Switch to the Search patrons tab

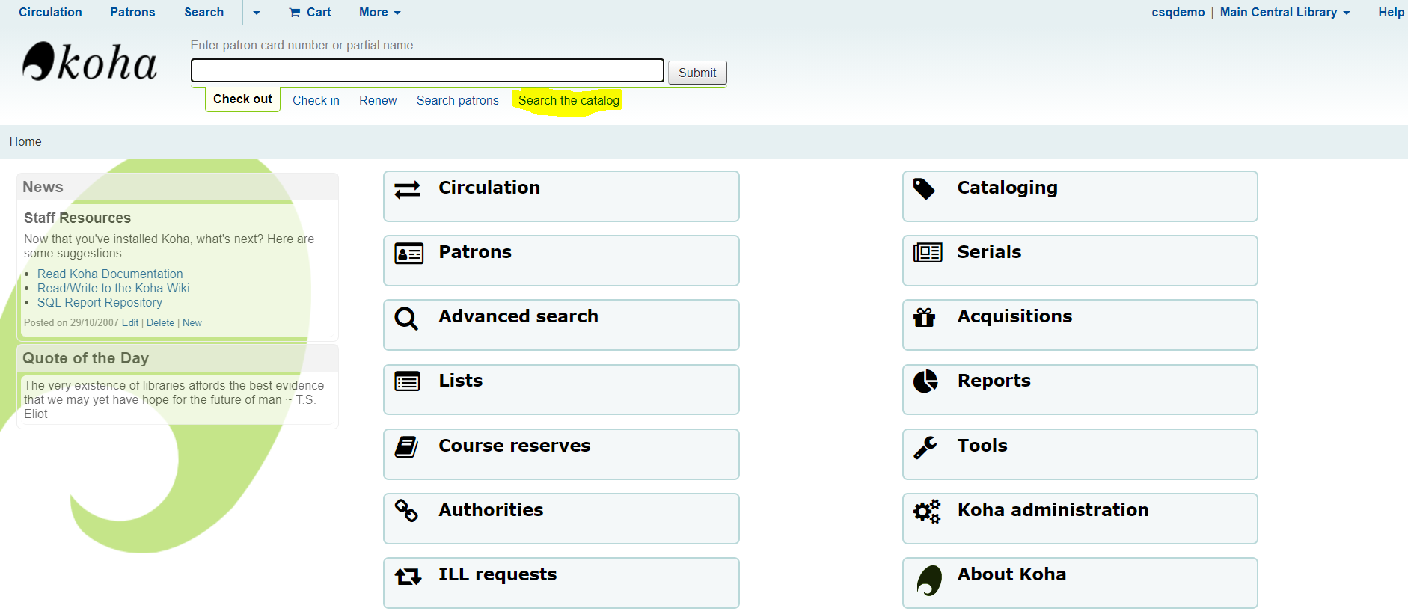click(457, 100)
